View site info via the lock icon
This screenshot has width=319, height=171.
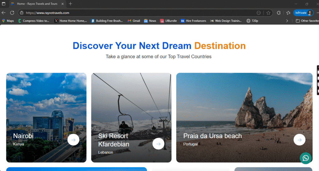tap(21, 13)
